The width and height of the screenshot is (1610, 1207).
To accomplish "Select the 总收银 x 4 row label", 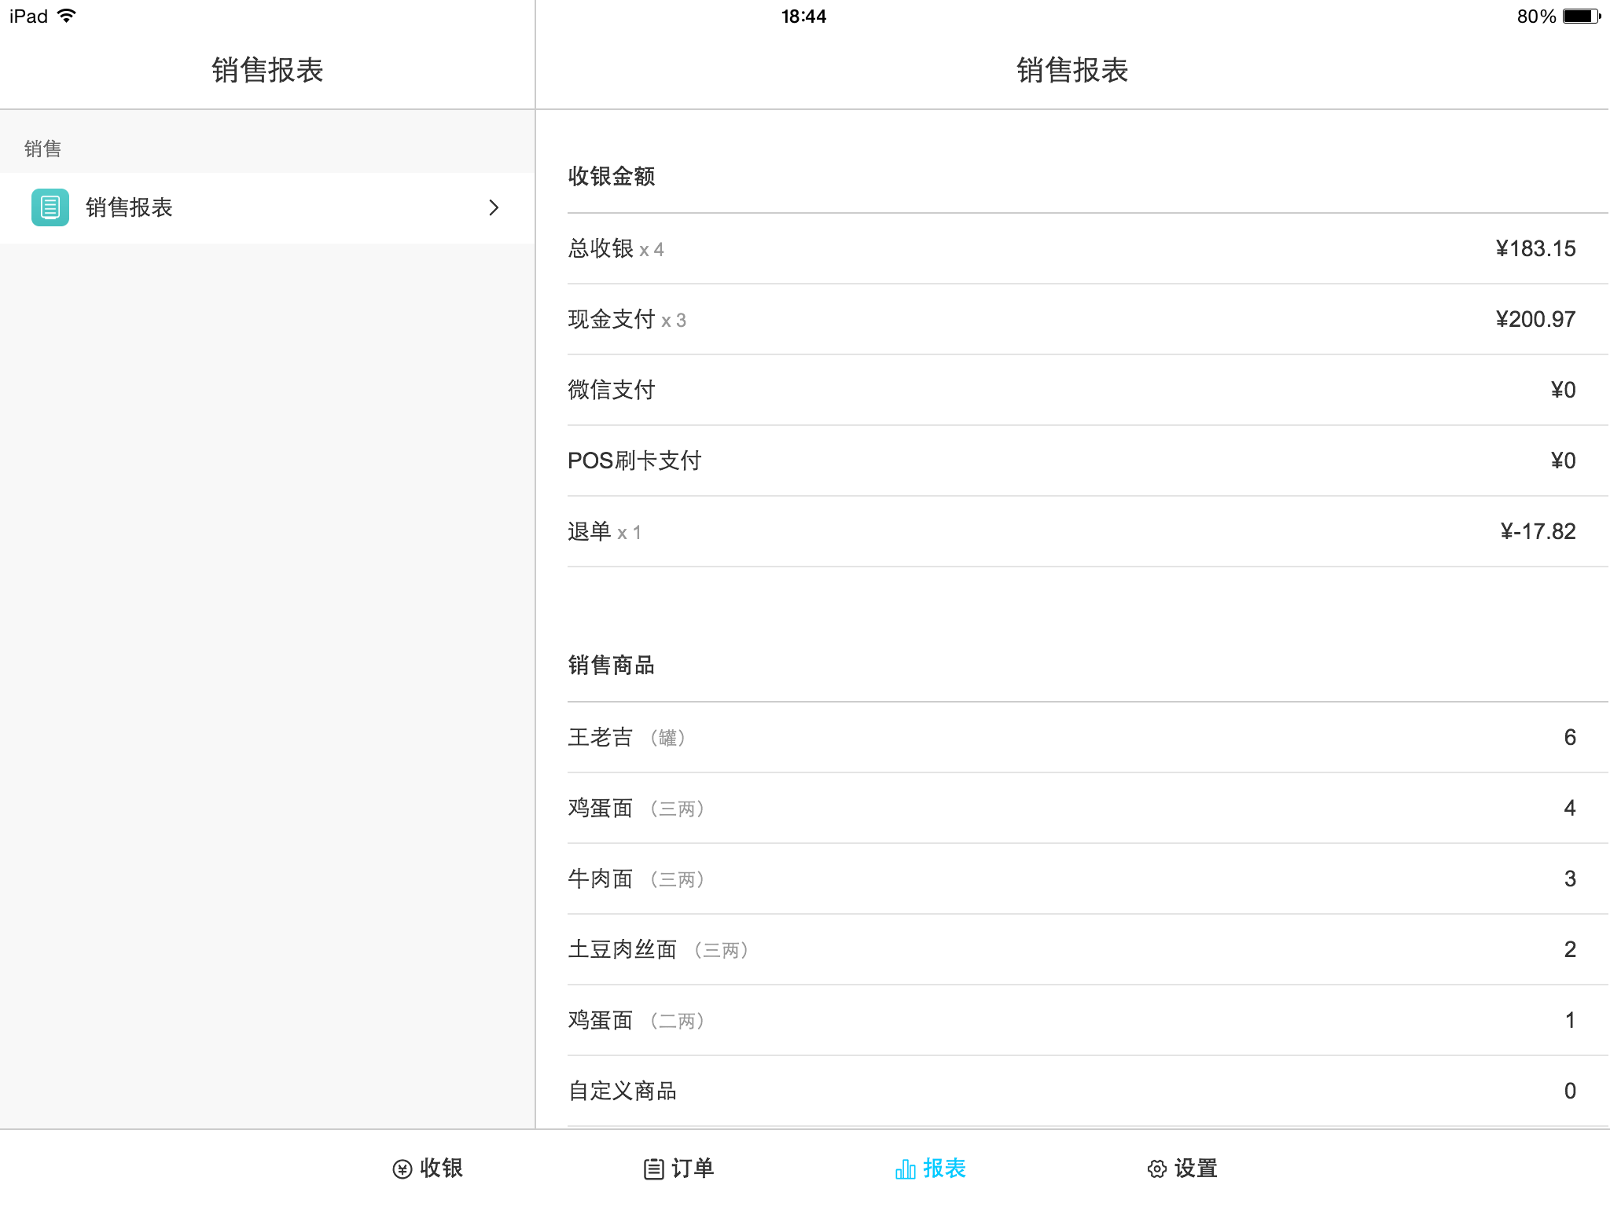I will coord(616,248).
